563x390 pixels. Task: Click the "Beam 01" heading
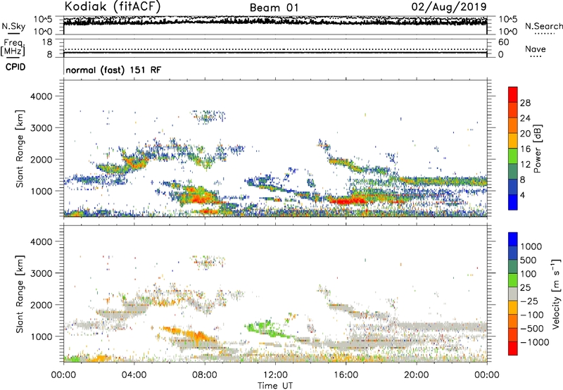click(274, 8)
